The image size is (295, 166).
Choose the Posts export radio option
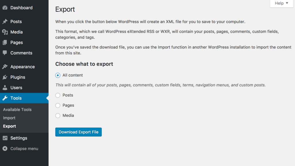pyautogui.click(x=58, y=95)
